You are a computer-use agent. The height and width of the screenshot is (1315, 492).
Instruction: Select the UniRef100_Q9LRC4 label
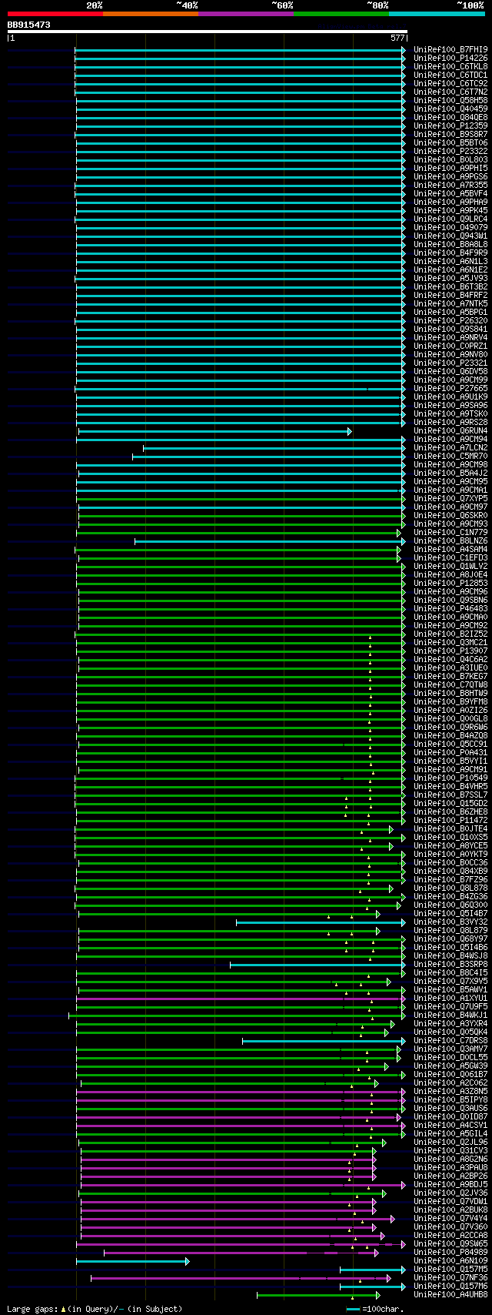pyautogui.click(x=450, y=219)
